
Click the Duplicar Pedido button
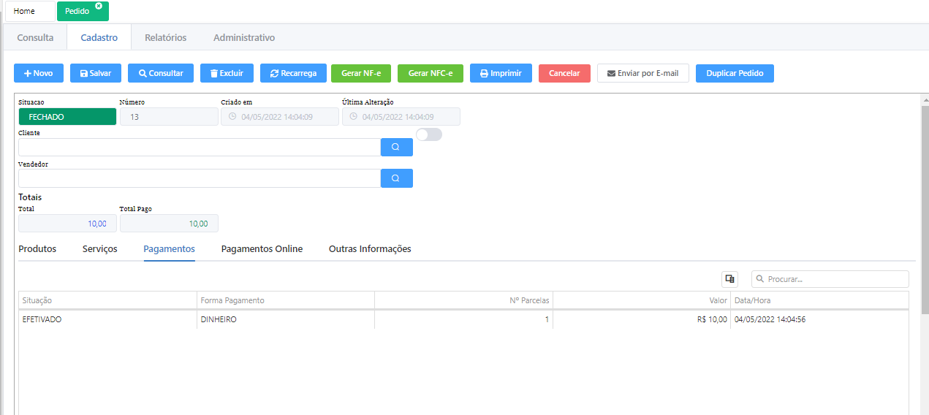[x=735, y=73]
